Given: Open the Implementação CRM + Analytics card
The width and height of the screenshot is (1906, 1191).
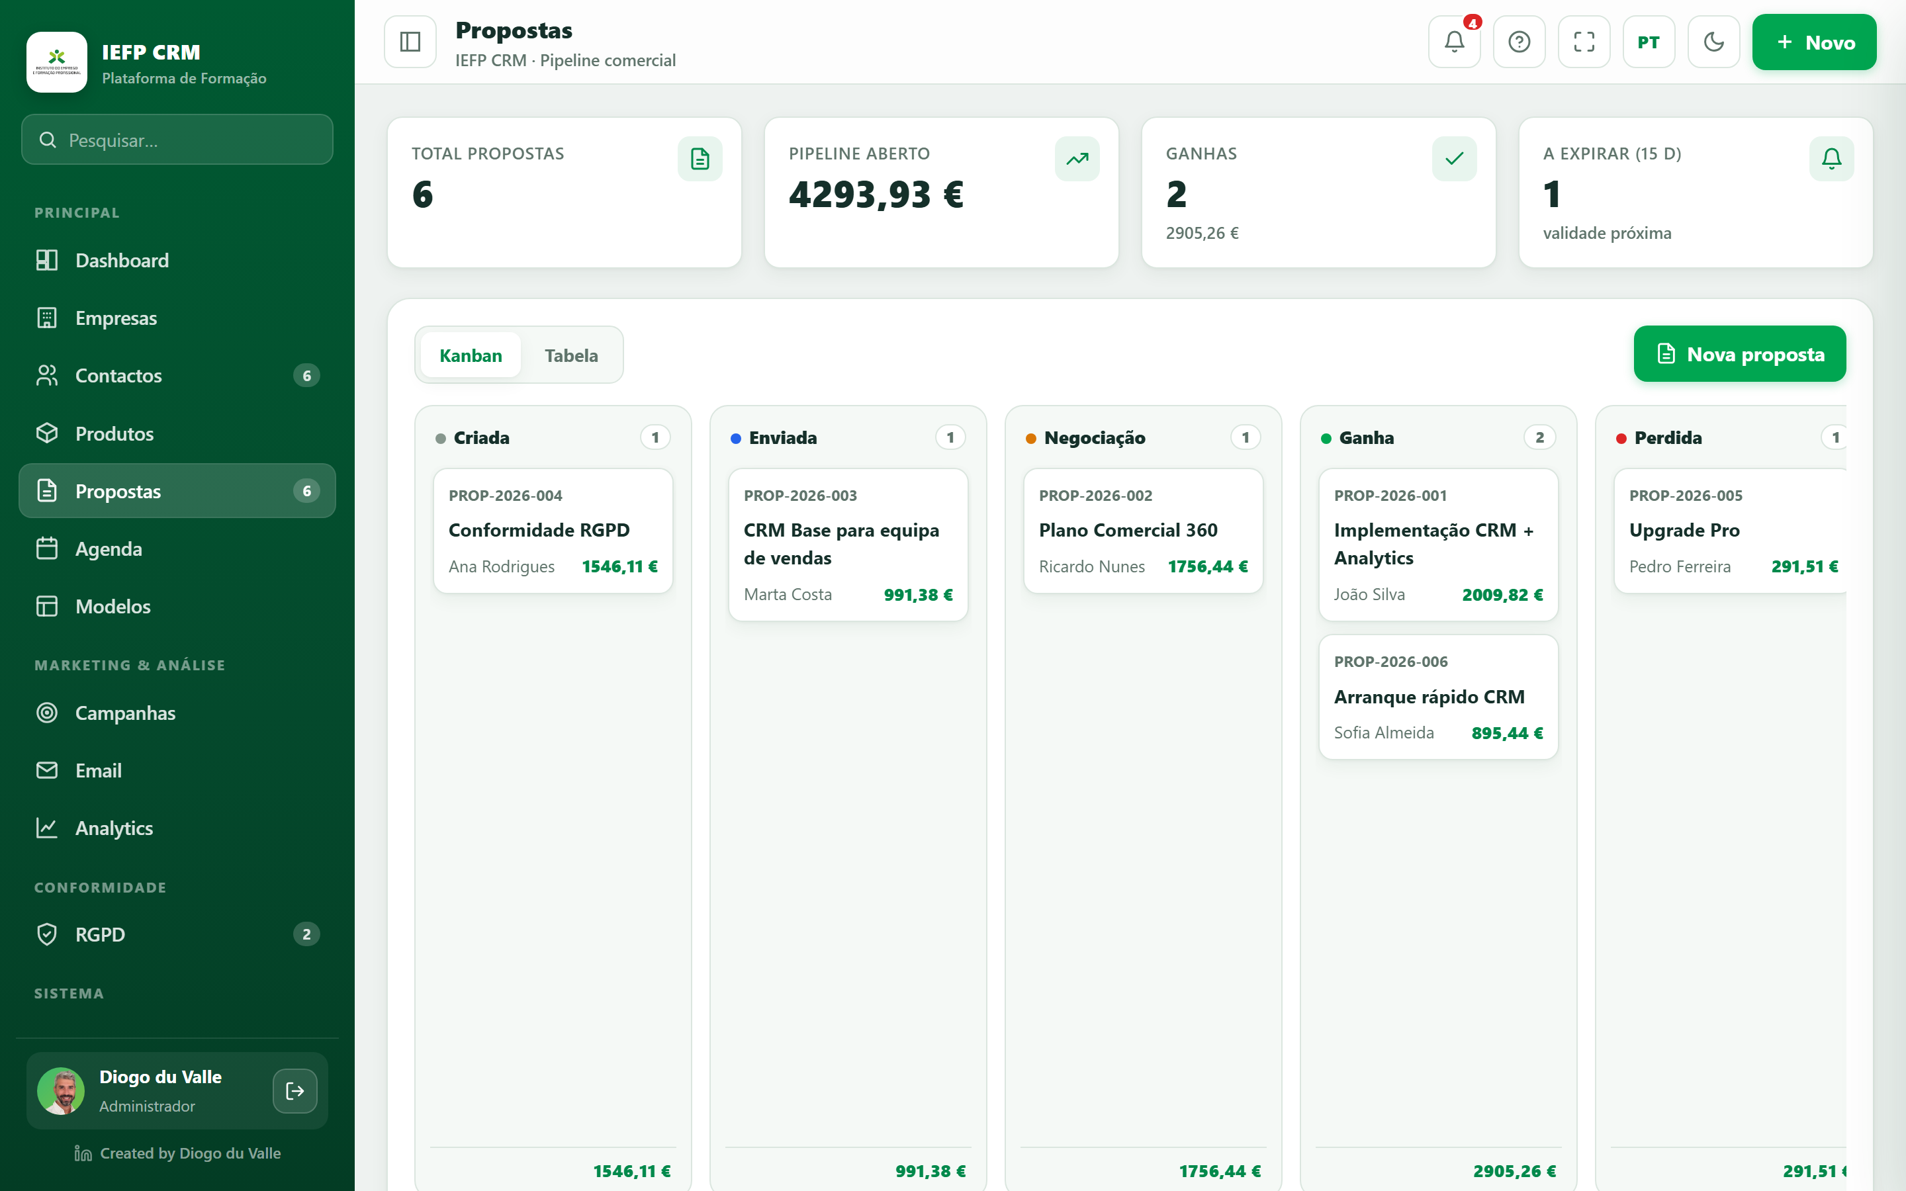Looking at the screenshot, I should tap(1438, 545).
